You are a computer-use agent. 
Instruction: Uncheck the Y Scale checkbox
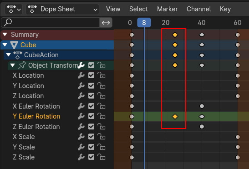(91, 147)
